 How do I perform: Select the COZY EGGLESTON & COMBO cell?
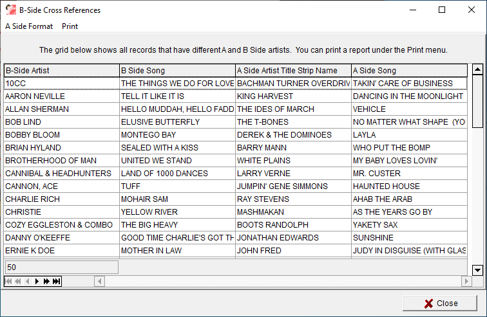coord(61,225)
